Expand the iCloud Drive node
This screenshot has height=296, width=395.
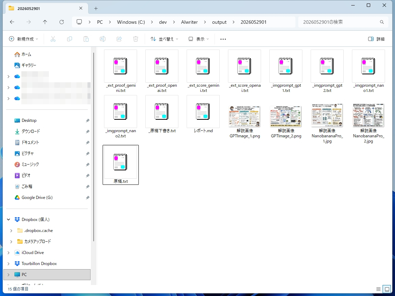[x=8, y=253]
